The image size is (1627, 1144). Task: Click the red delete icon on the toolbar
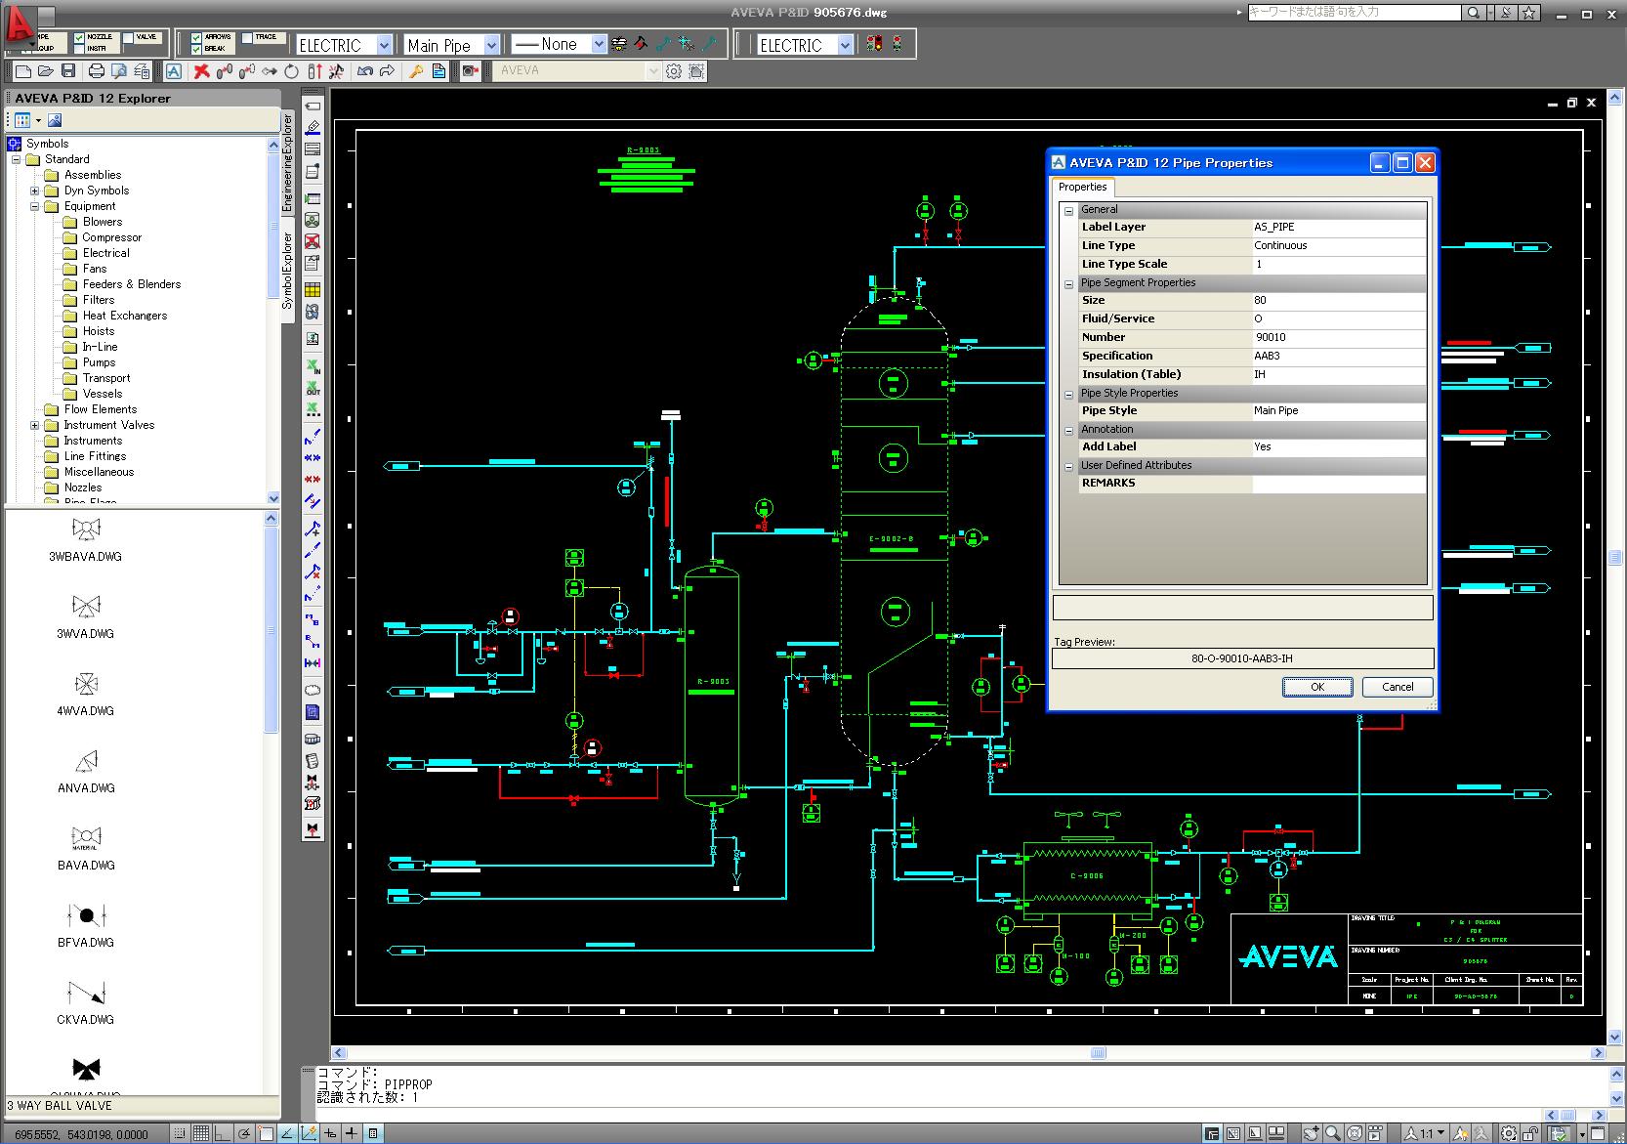[x=201, y=71]
